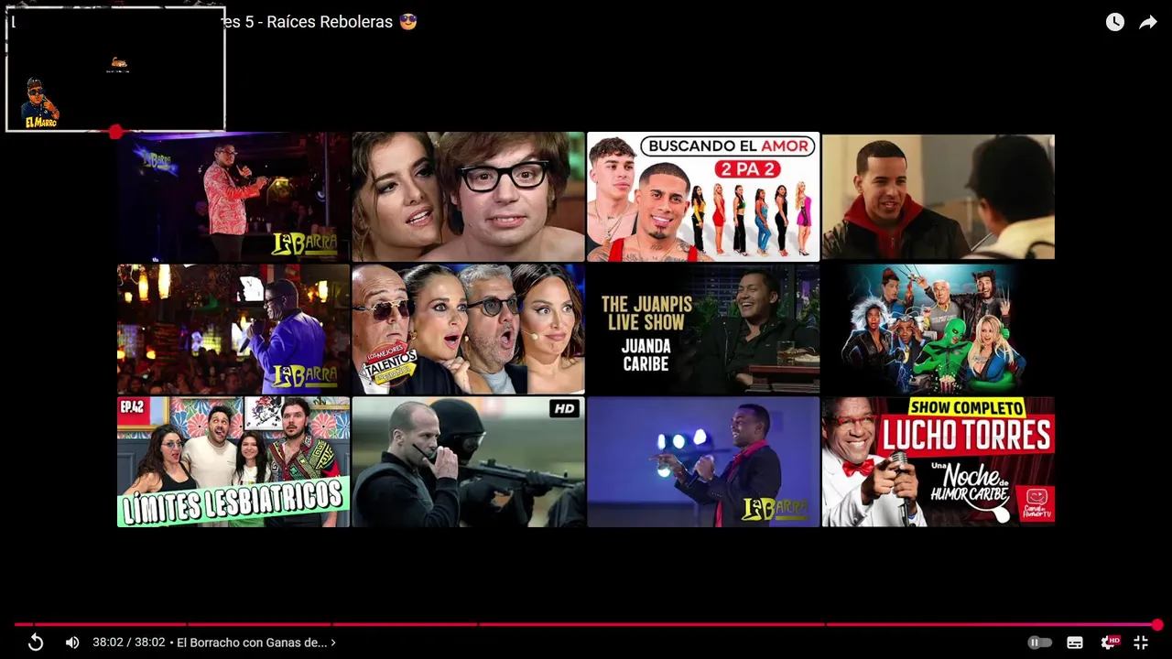Open La Barra comedian in blue suit video
Viewport: 1172px width, 659px height.
pos(233,329)
